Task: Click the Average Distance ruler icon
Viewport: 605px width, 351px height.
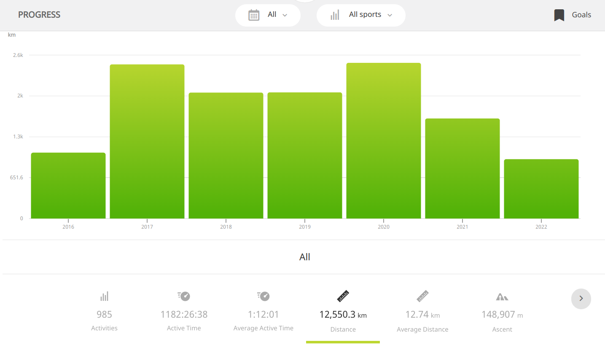Action: [422, 296]
